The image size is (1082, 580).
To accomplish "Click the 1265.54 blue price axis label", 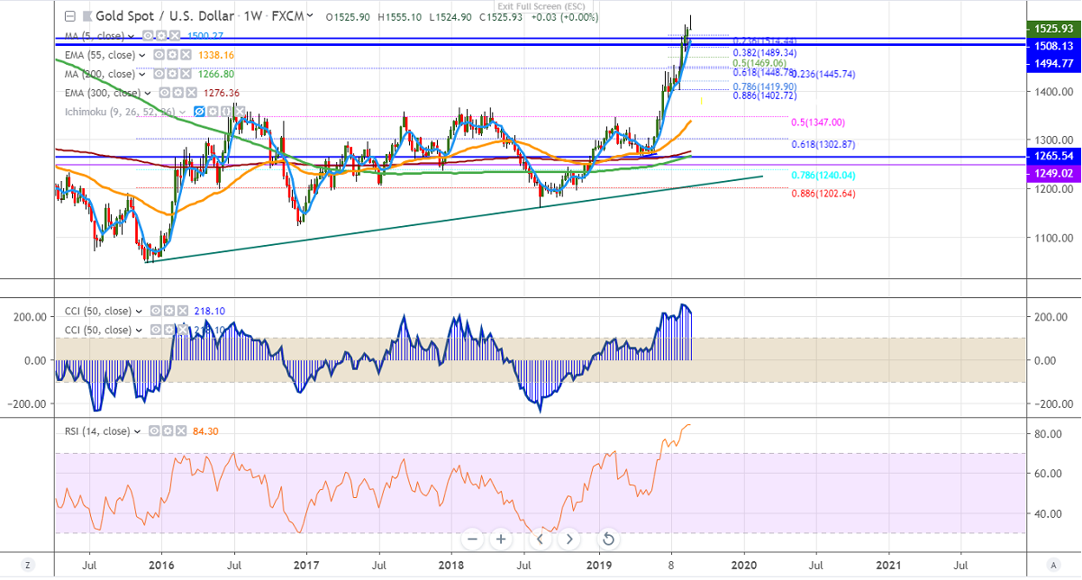I will tap(1053, 157).
